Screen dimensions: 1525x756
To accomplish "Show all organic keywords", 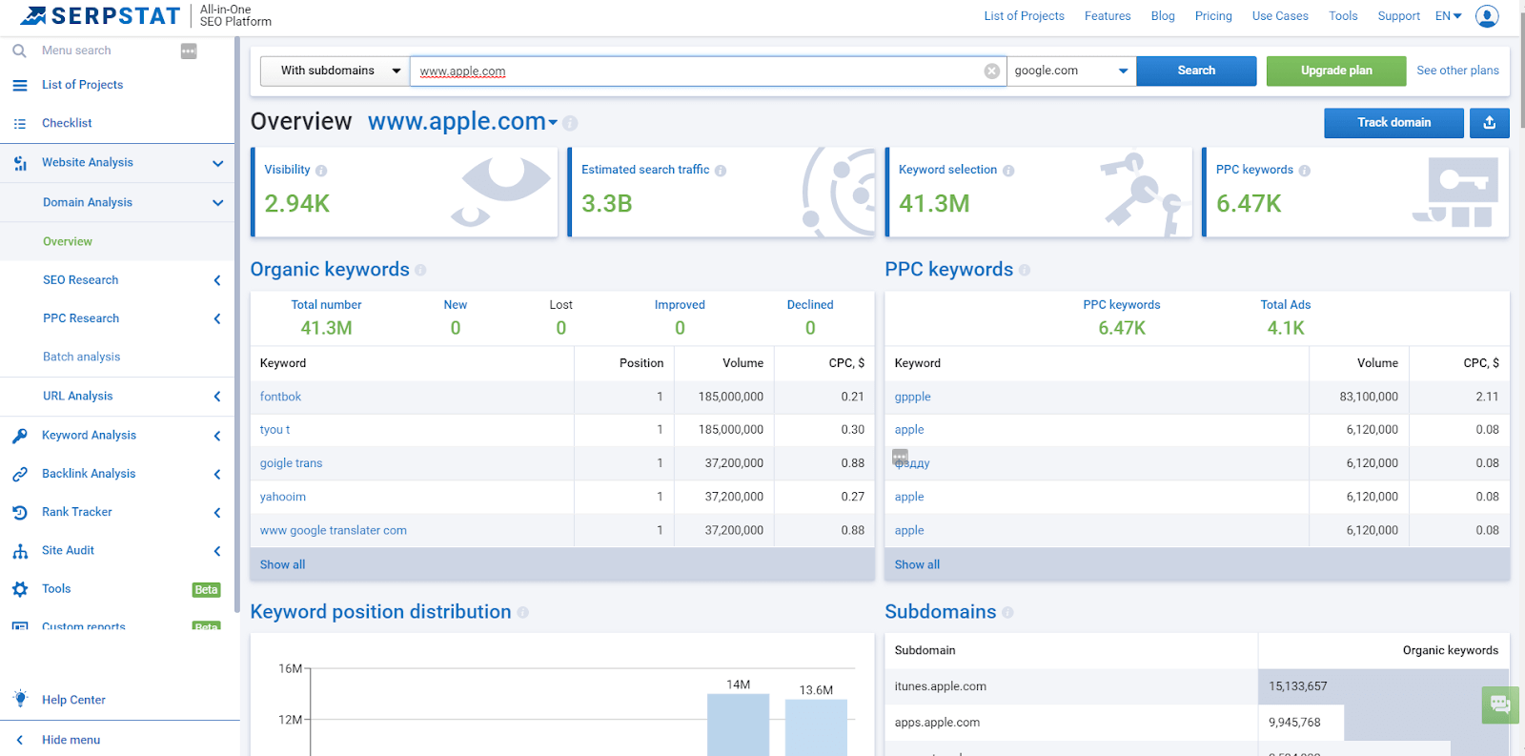I will pos(282,564).
